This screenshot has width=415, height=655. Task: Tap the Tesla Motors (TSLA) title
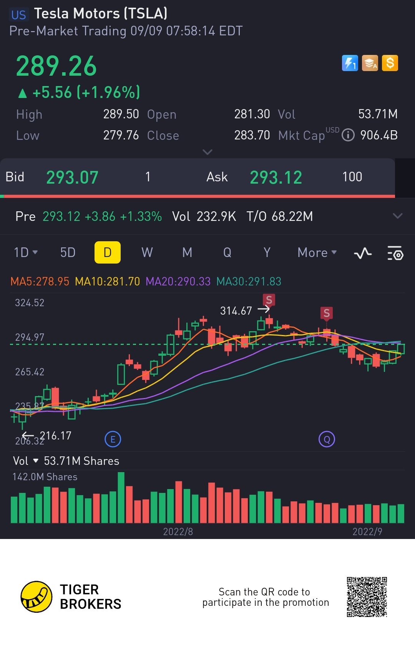[101, 14]
